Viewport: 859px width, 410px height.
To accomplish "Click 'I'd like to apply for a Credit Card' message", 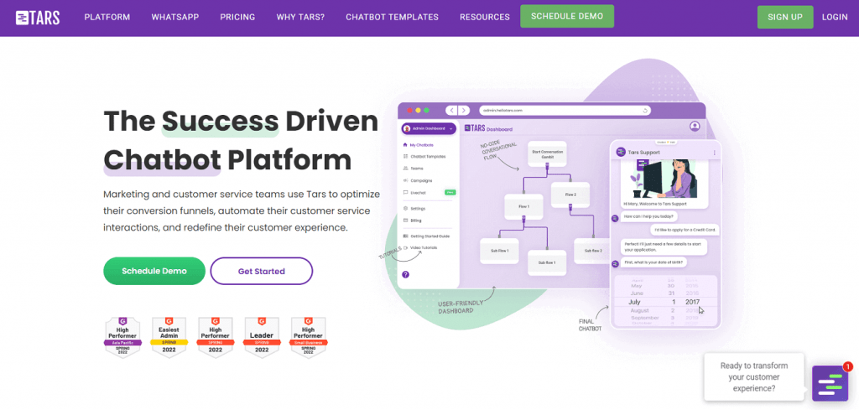I will (x=685, y=230).
